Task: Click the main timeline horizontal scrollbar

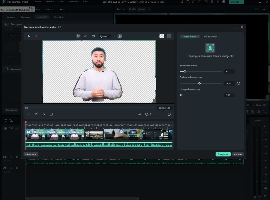Action: pos(82,198)
